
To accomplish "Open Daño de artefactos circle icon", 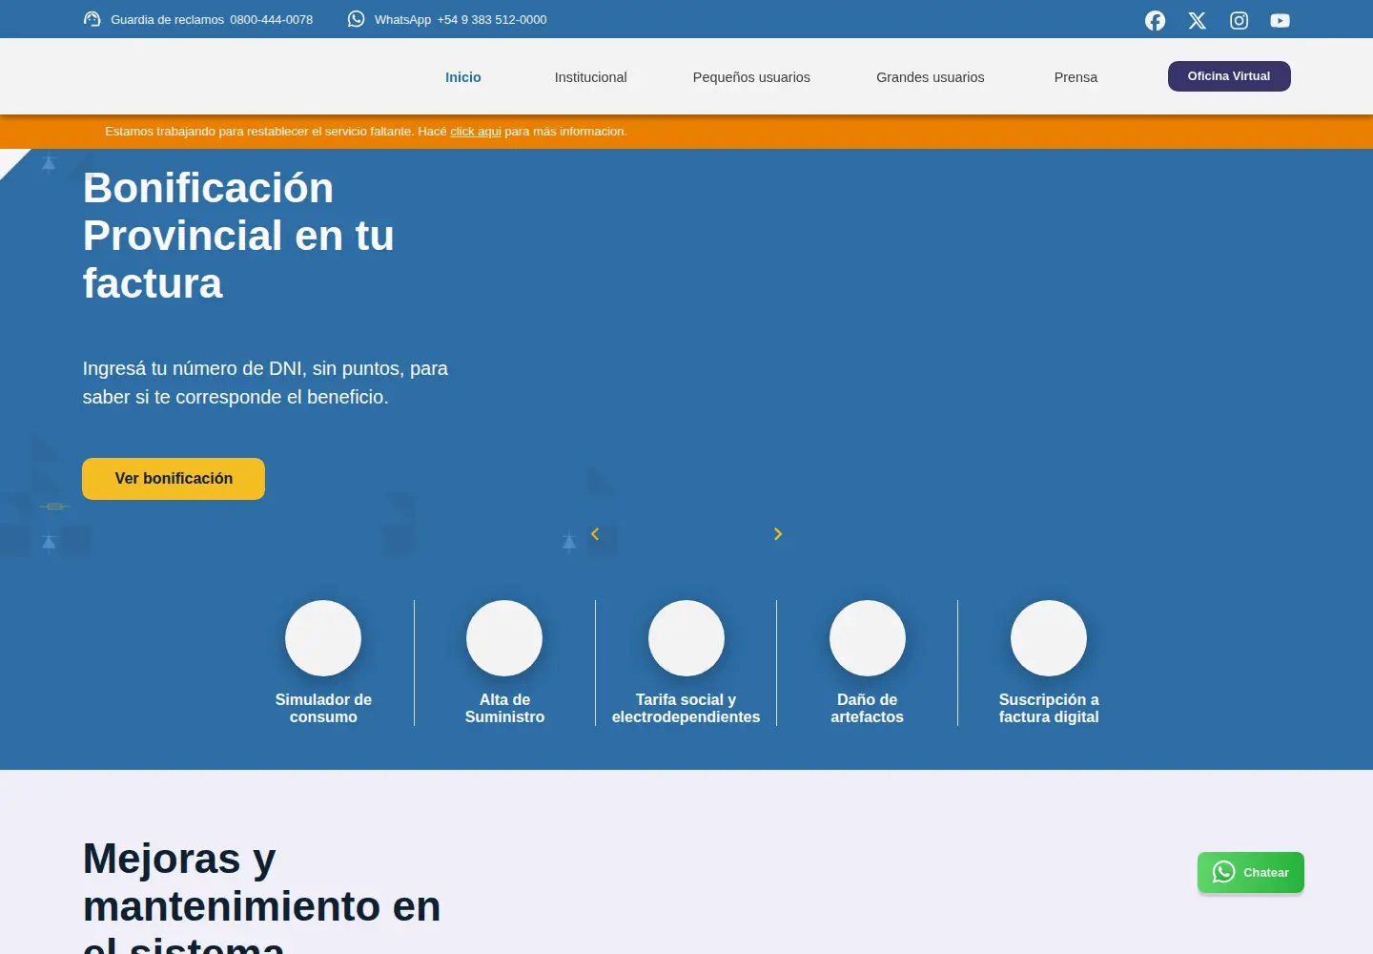I will pos(868,638).
